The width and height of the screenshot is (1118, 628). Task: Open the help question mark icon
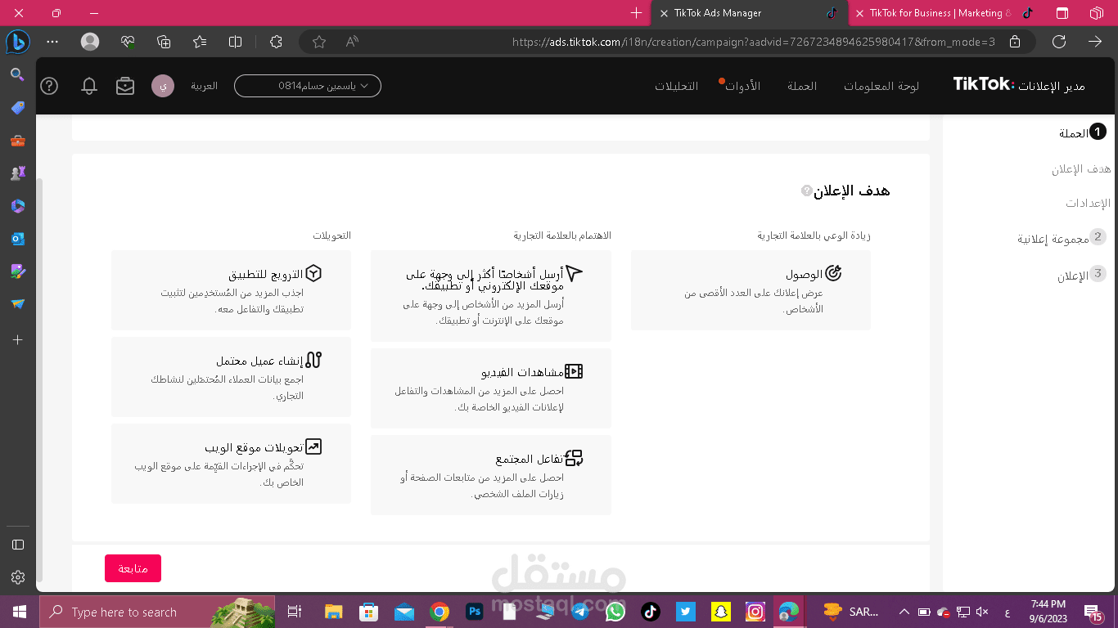48,85
